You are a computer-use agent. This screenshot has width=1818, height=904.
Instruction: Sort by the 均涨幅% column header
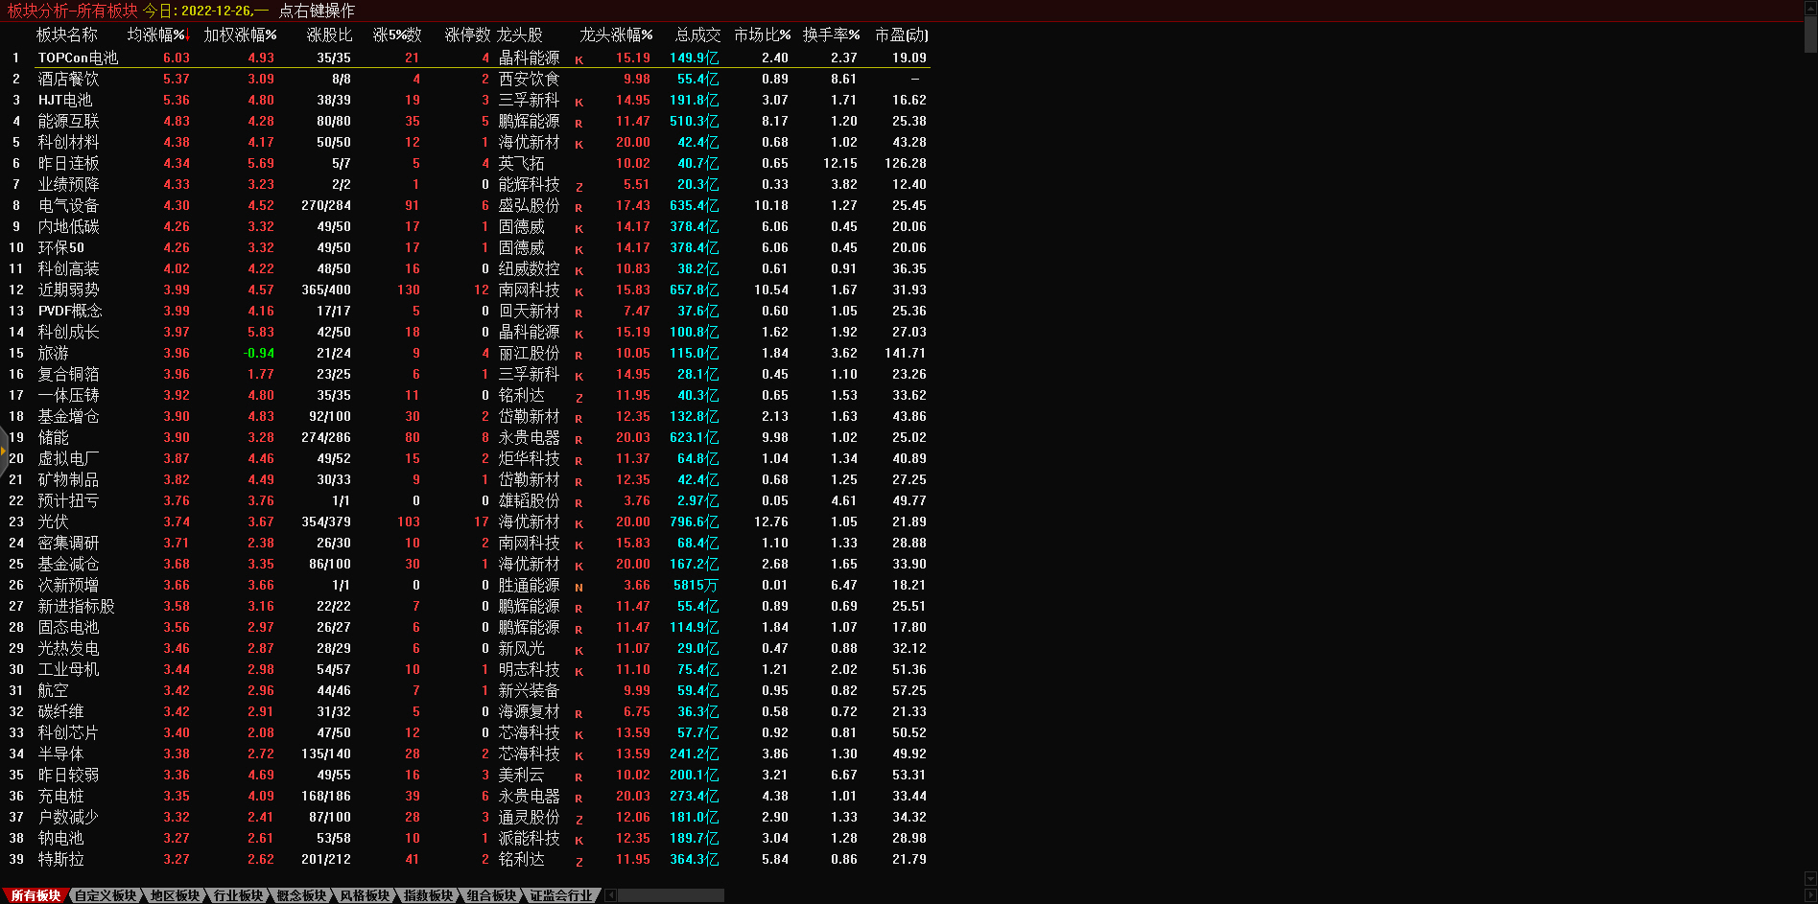click(156, 35)
